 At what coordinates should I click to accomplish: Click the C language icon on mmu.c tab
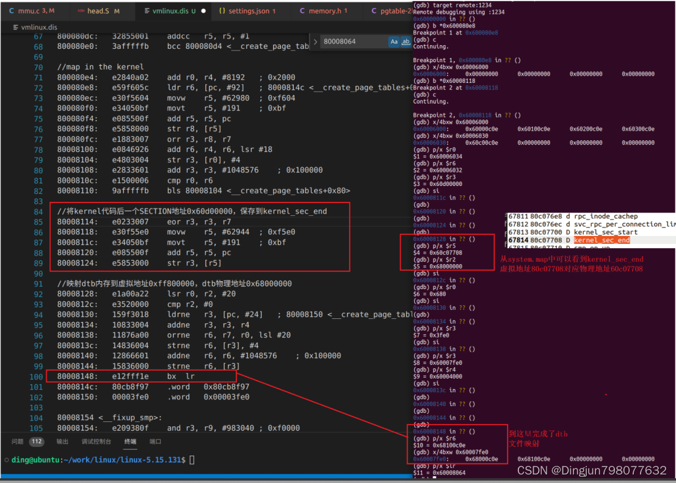point(11,10)
